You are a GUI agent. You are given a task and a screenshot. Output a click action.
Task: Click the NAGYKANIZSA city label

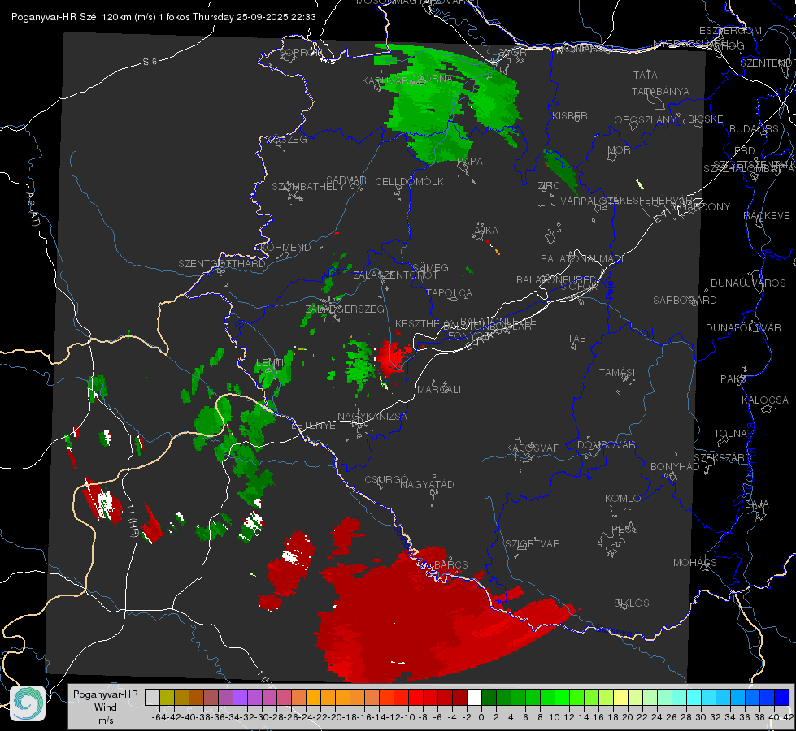click(372, 417)
